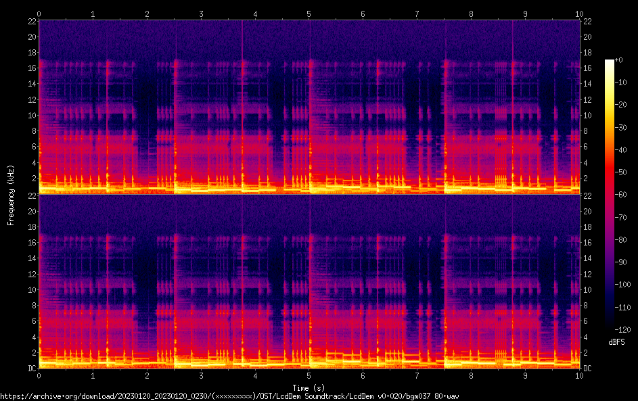Click the 0 second tick on the bottom time axis
The height and width of the screenshot is (401, 638).
pyautogui.click(x=39, y=375)
